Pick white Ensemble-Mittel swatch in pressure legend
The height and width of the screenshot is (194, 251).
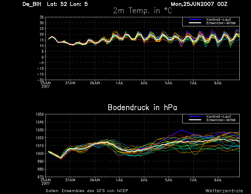(x=195, y=120)
